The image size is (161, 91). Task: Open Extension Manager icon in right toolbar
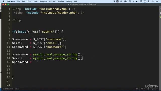click(x=160, y=13)
